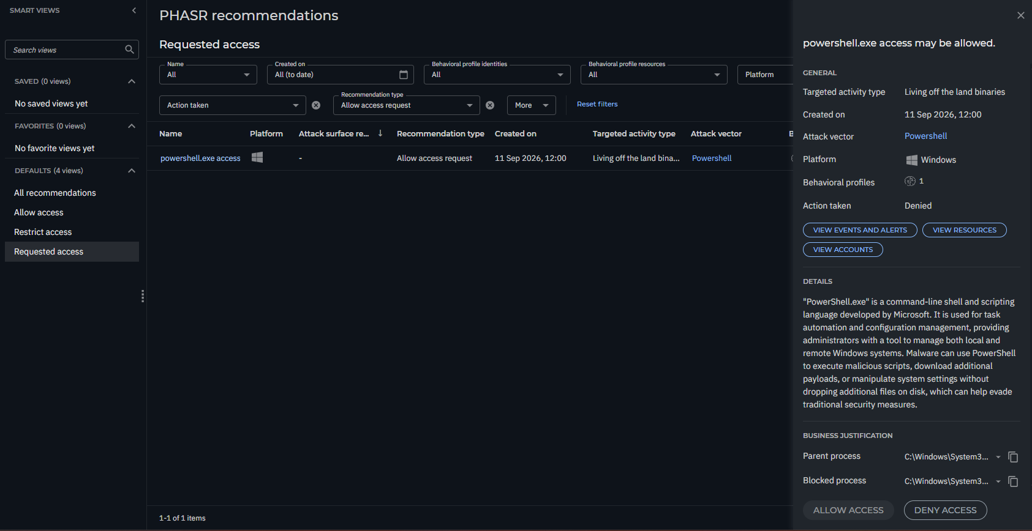Click Windows platform icon in powershell.exe row
The image size is (1032, 531).
coord(257,157)
